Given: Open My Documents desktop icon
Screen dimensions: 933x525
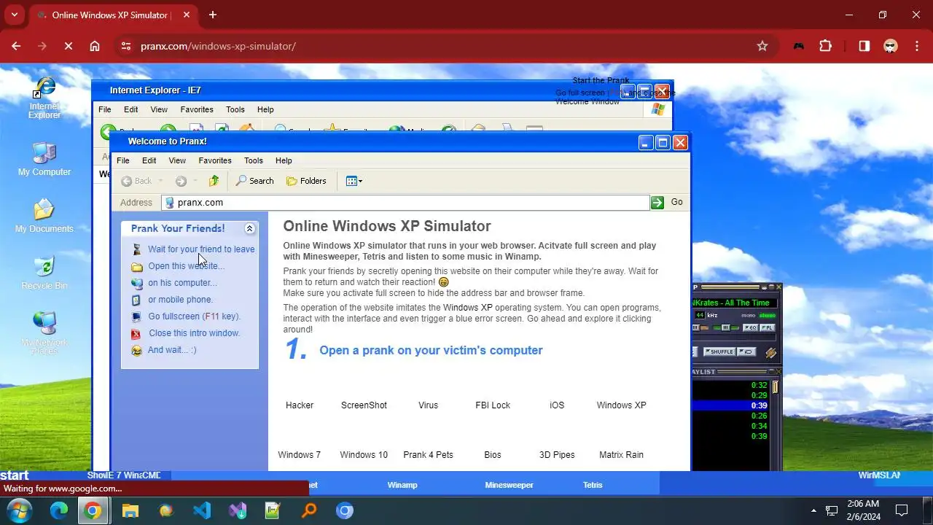Looking at the screenshot, I should pos(44,216).
